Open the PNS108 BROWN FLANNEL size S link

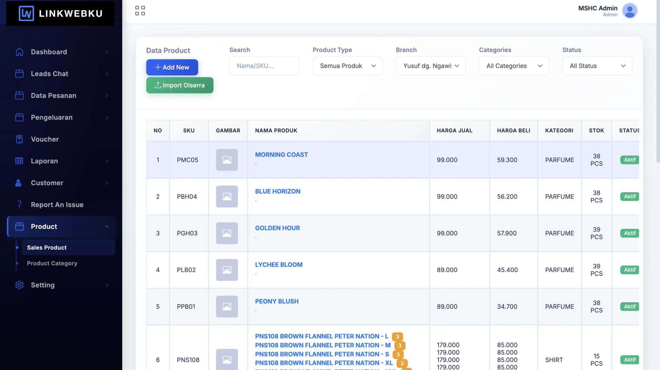click(x=322, y=354)
